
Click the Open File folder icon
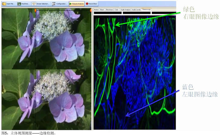[x=4, y=4]
